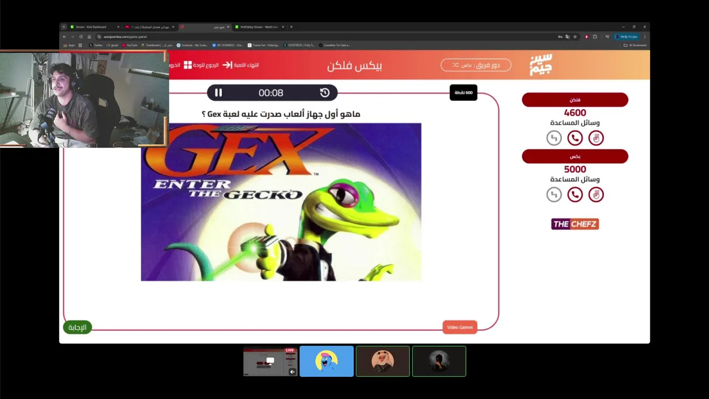
Task: Click the red extension icon in toolbar
Action: click(587, 37)
